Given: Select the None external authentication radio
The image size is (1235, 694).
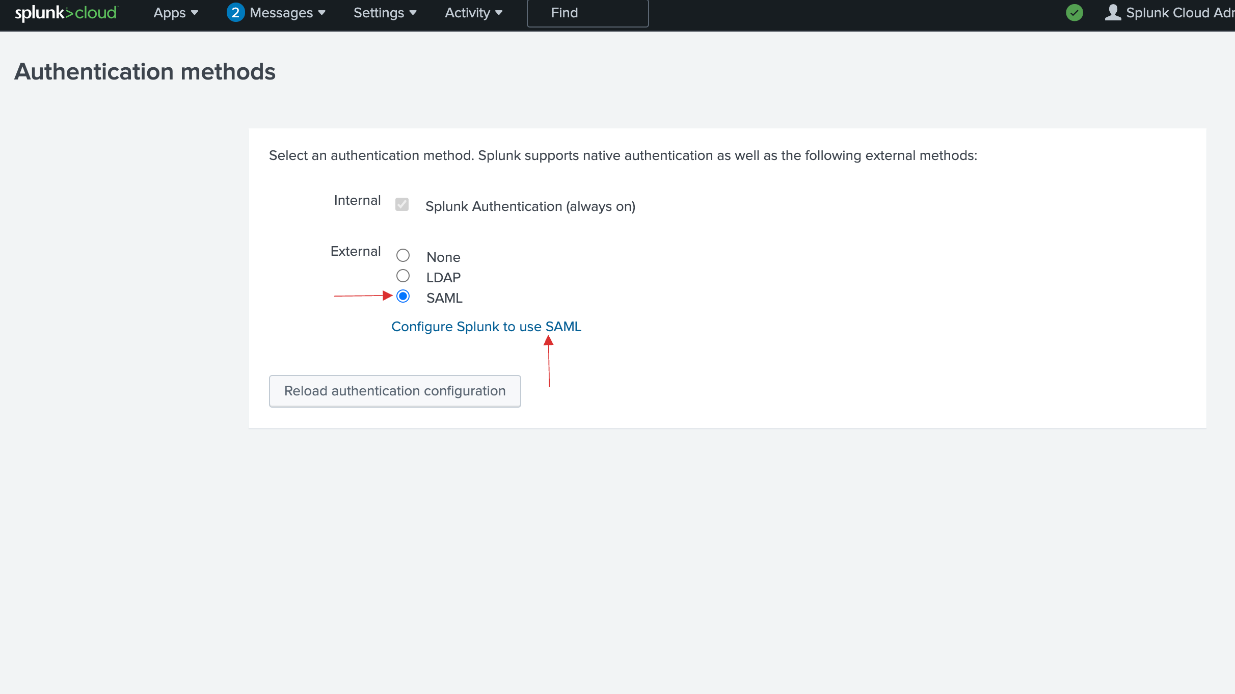Looking at the screenshot, I should click(403, 255).
